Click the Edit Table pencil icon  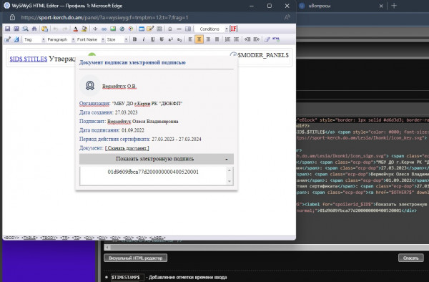(150, 29)
